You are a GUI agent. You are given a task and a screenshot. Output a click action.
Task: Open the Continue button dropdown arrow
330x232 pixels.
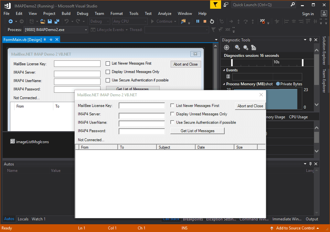(x=175, y=21)
